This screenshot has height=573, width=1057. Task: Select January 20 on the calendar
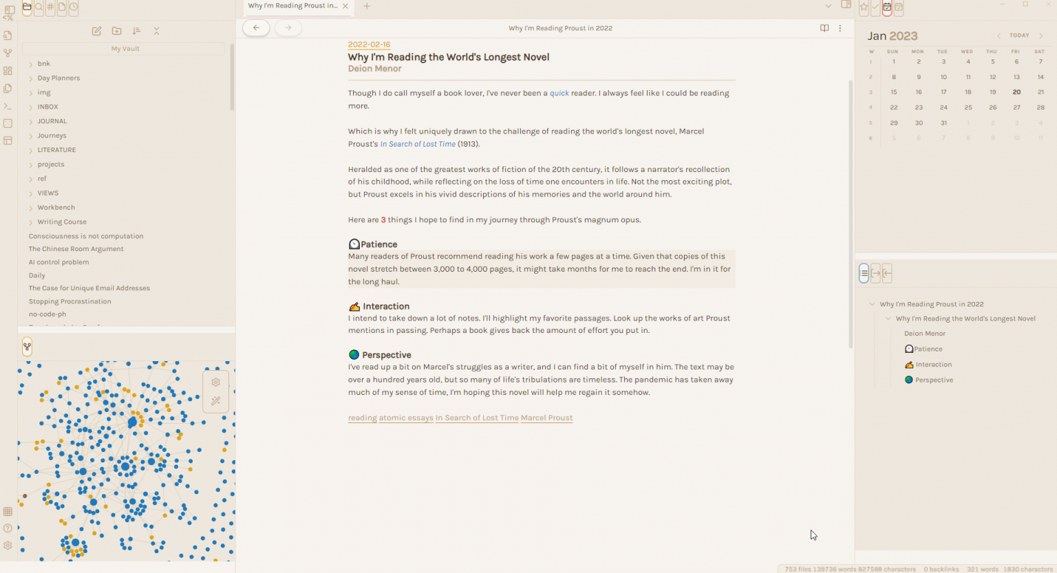pyautogui.click(x=1016, y=91)
